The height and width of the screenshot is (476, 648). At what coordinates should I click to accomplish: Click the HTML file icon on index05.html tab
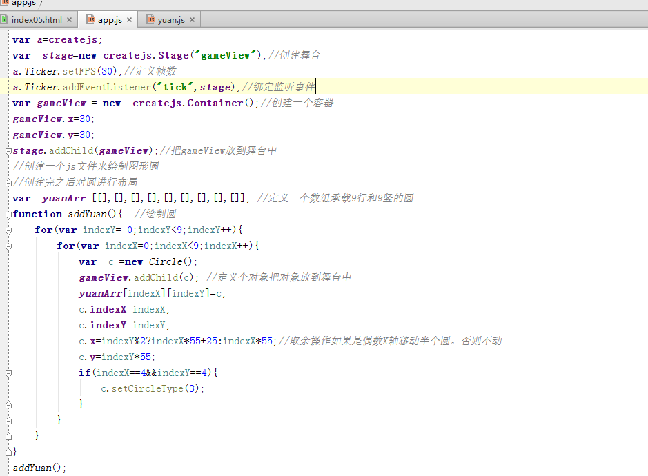pos(3,19)
